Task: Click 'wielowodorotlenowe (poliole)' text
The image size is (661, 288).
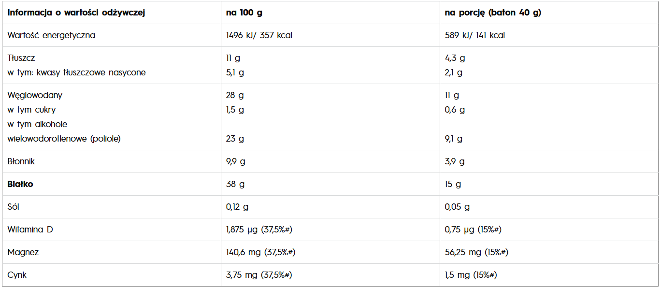Action: [64, 139]
